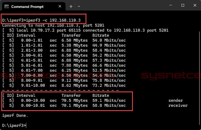Click the command text 'iperf3 -c 192.168.110.3'
The height and width of the screenshot is (130, 201).
(x=53, y=20)
